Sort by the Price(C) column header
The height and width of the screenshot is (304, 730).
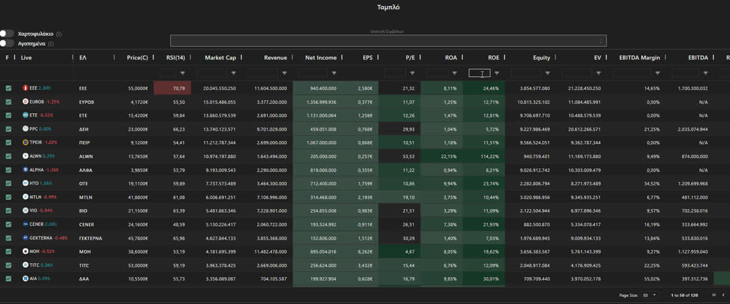tap(137, 58)
